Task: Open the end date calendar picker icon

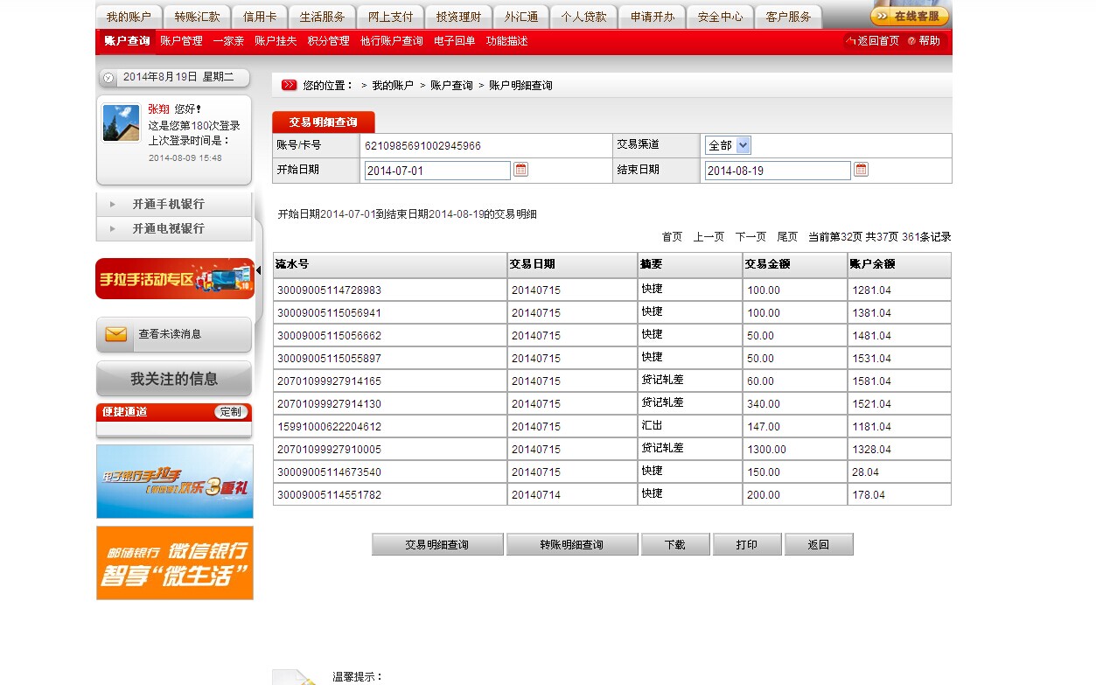Action: click(861, 170)
